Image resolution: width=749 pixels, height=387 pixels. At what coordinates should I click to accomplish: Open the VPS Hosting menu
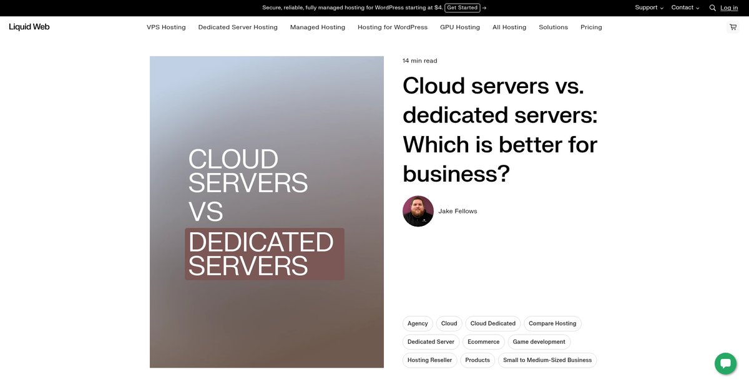point(166,27)
